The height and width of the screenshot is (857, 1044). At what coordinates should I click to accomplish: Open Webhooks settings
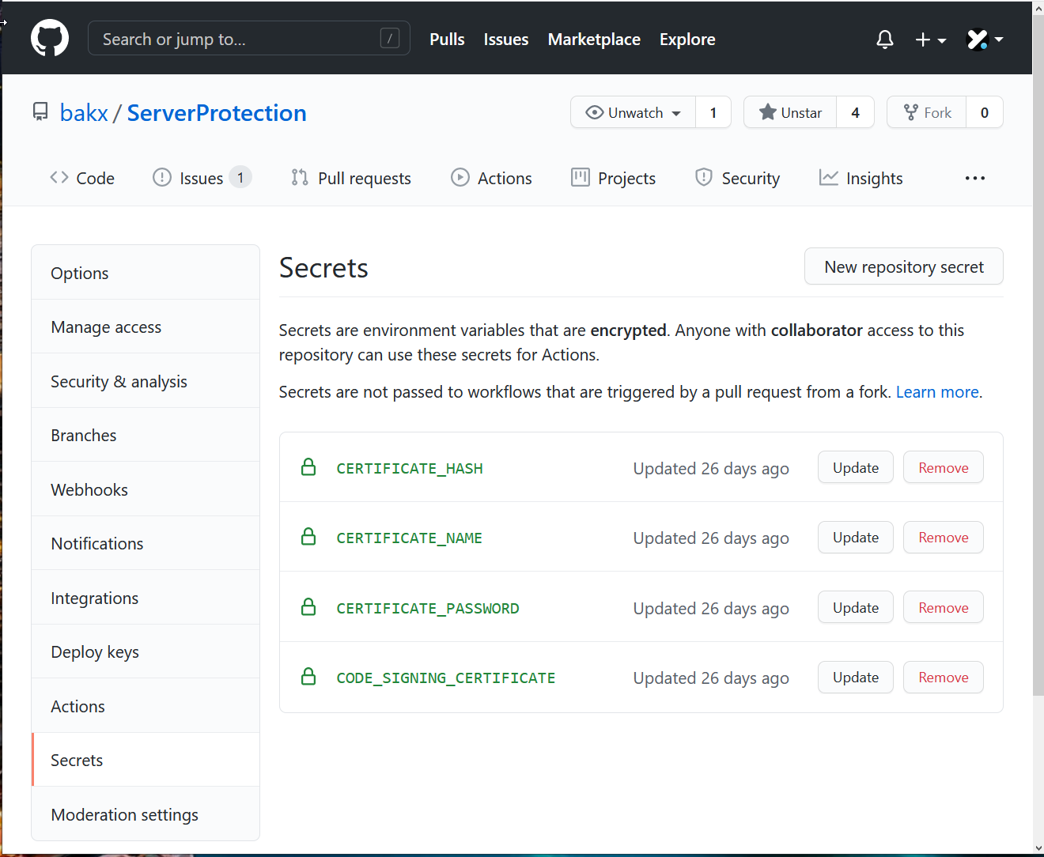pos(146,489)
